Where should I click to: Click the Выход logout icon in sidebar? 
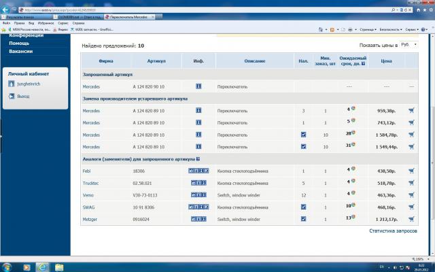[12, 97]
